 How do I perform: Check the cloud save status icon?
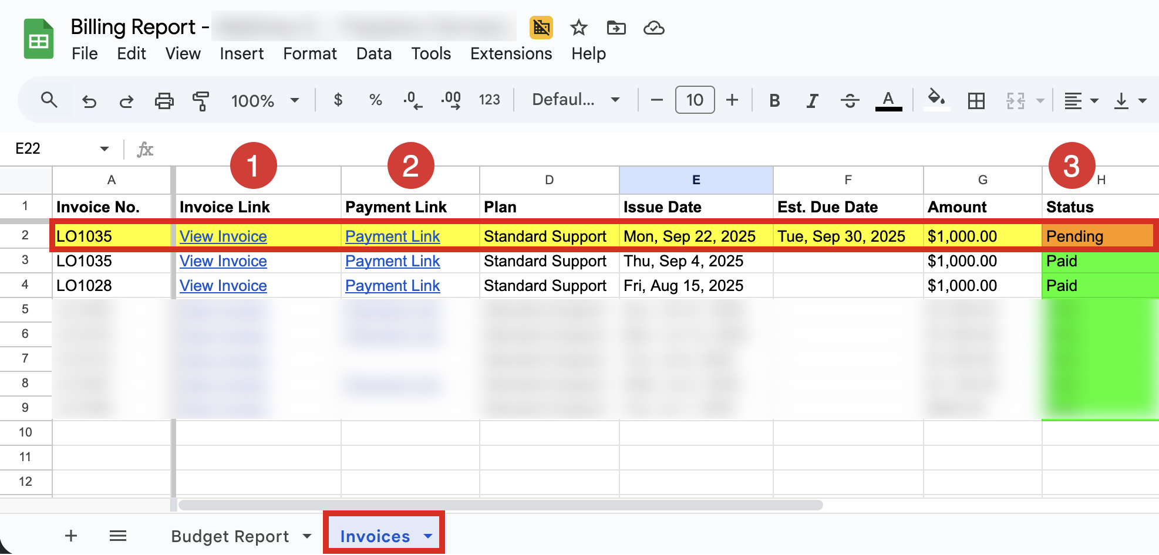(x=653, y=28)
